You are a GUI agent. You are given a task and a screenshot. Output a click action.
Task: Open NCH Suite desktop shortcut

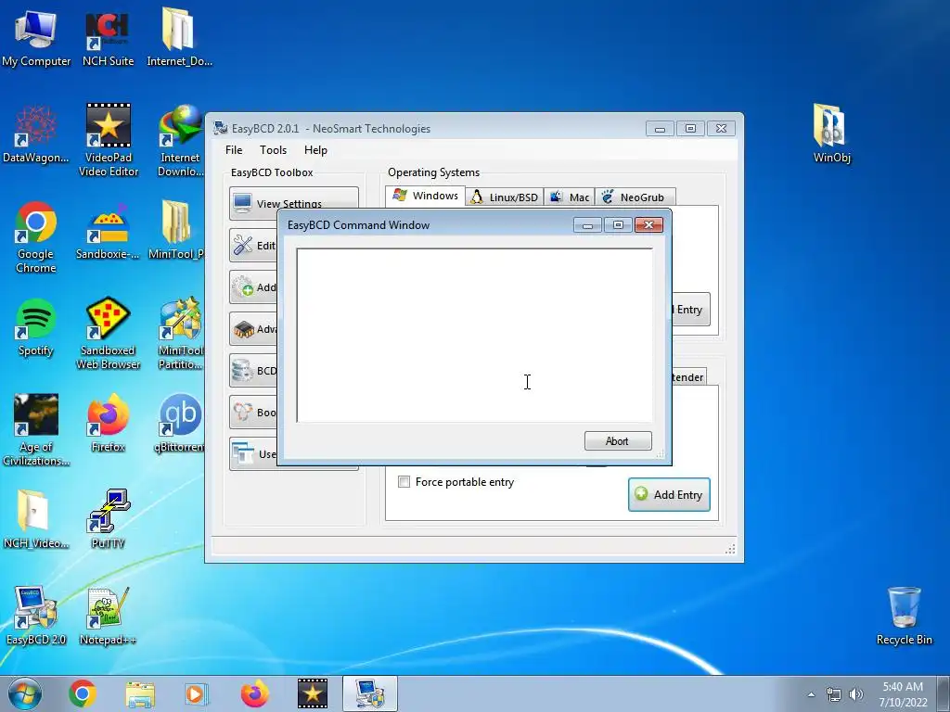click(108, 37)
